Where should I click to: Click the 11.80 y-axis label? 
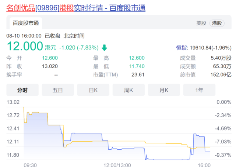[13, 155]
